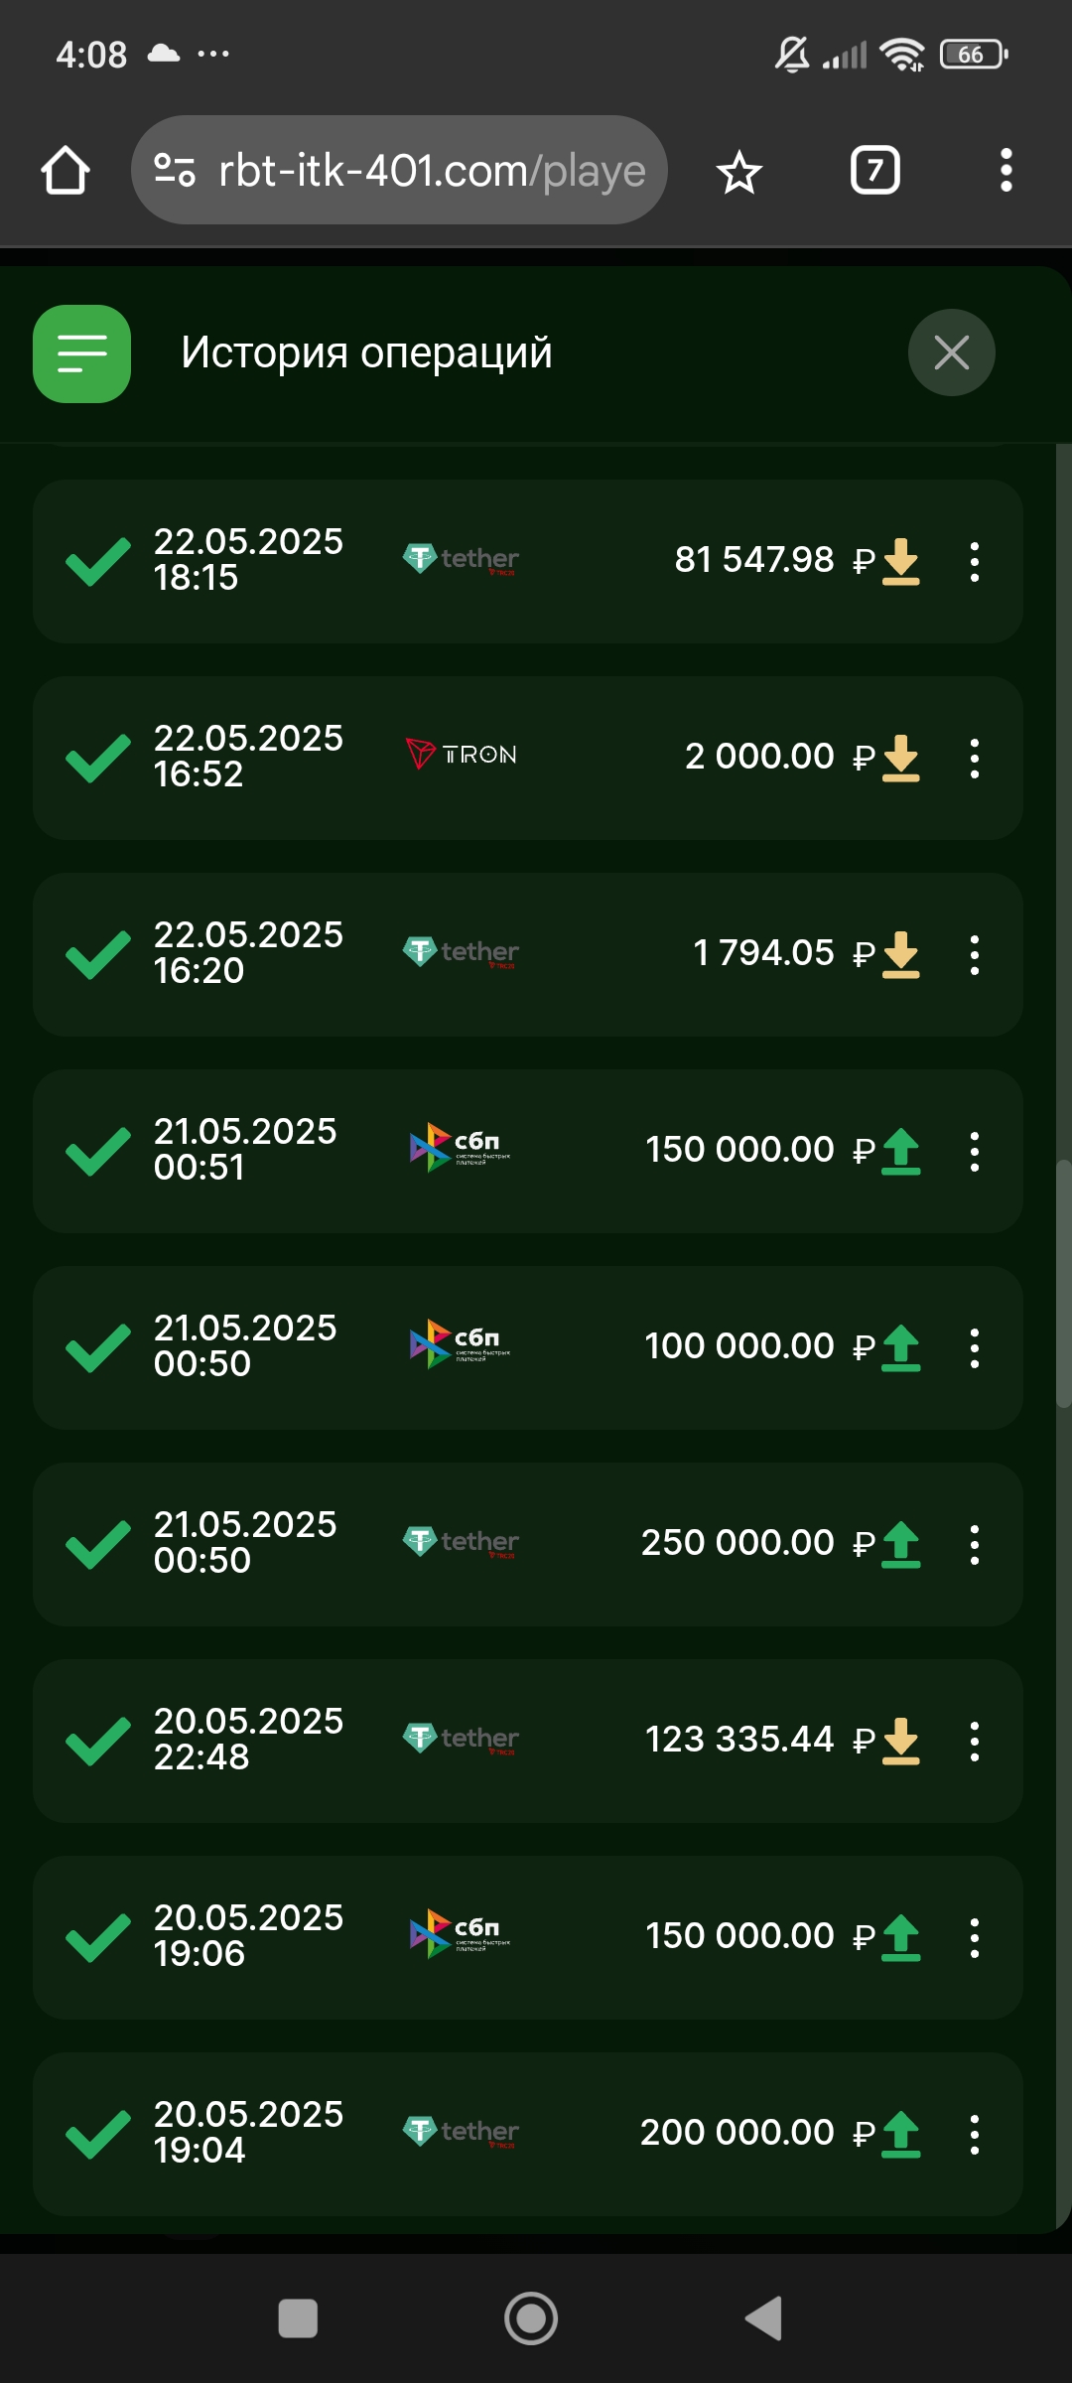Tap the browser home icon
1072x2383 pixels.
pos(66,171)
